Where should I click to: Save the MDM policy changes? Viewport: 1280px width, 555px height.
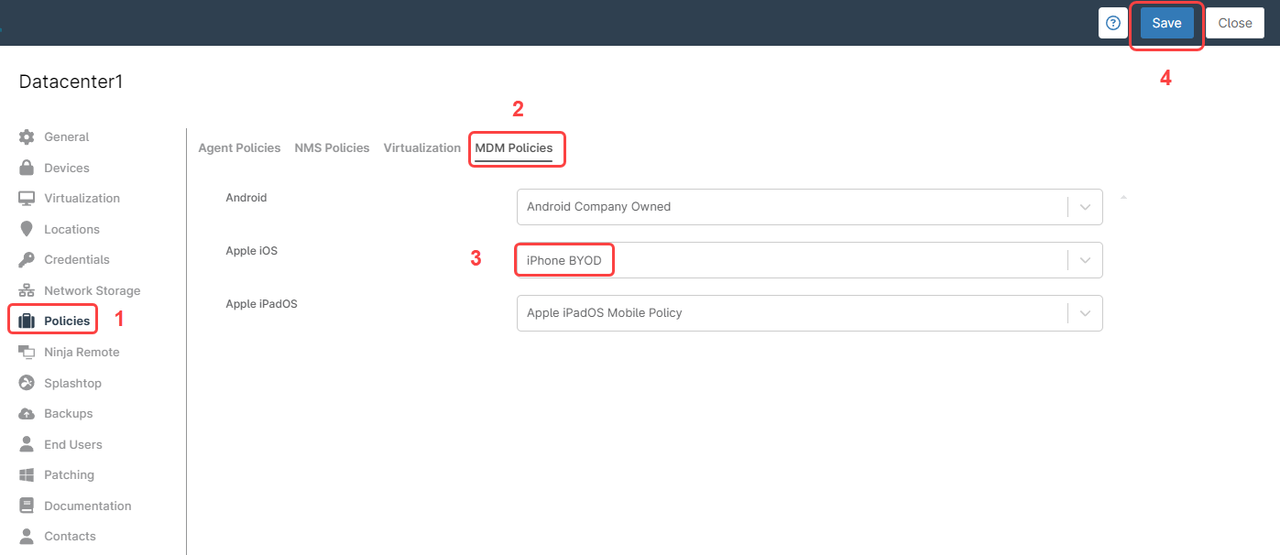click(1166, 23)
